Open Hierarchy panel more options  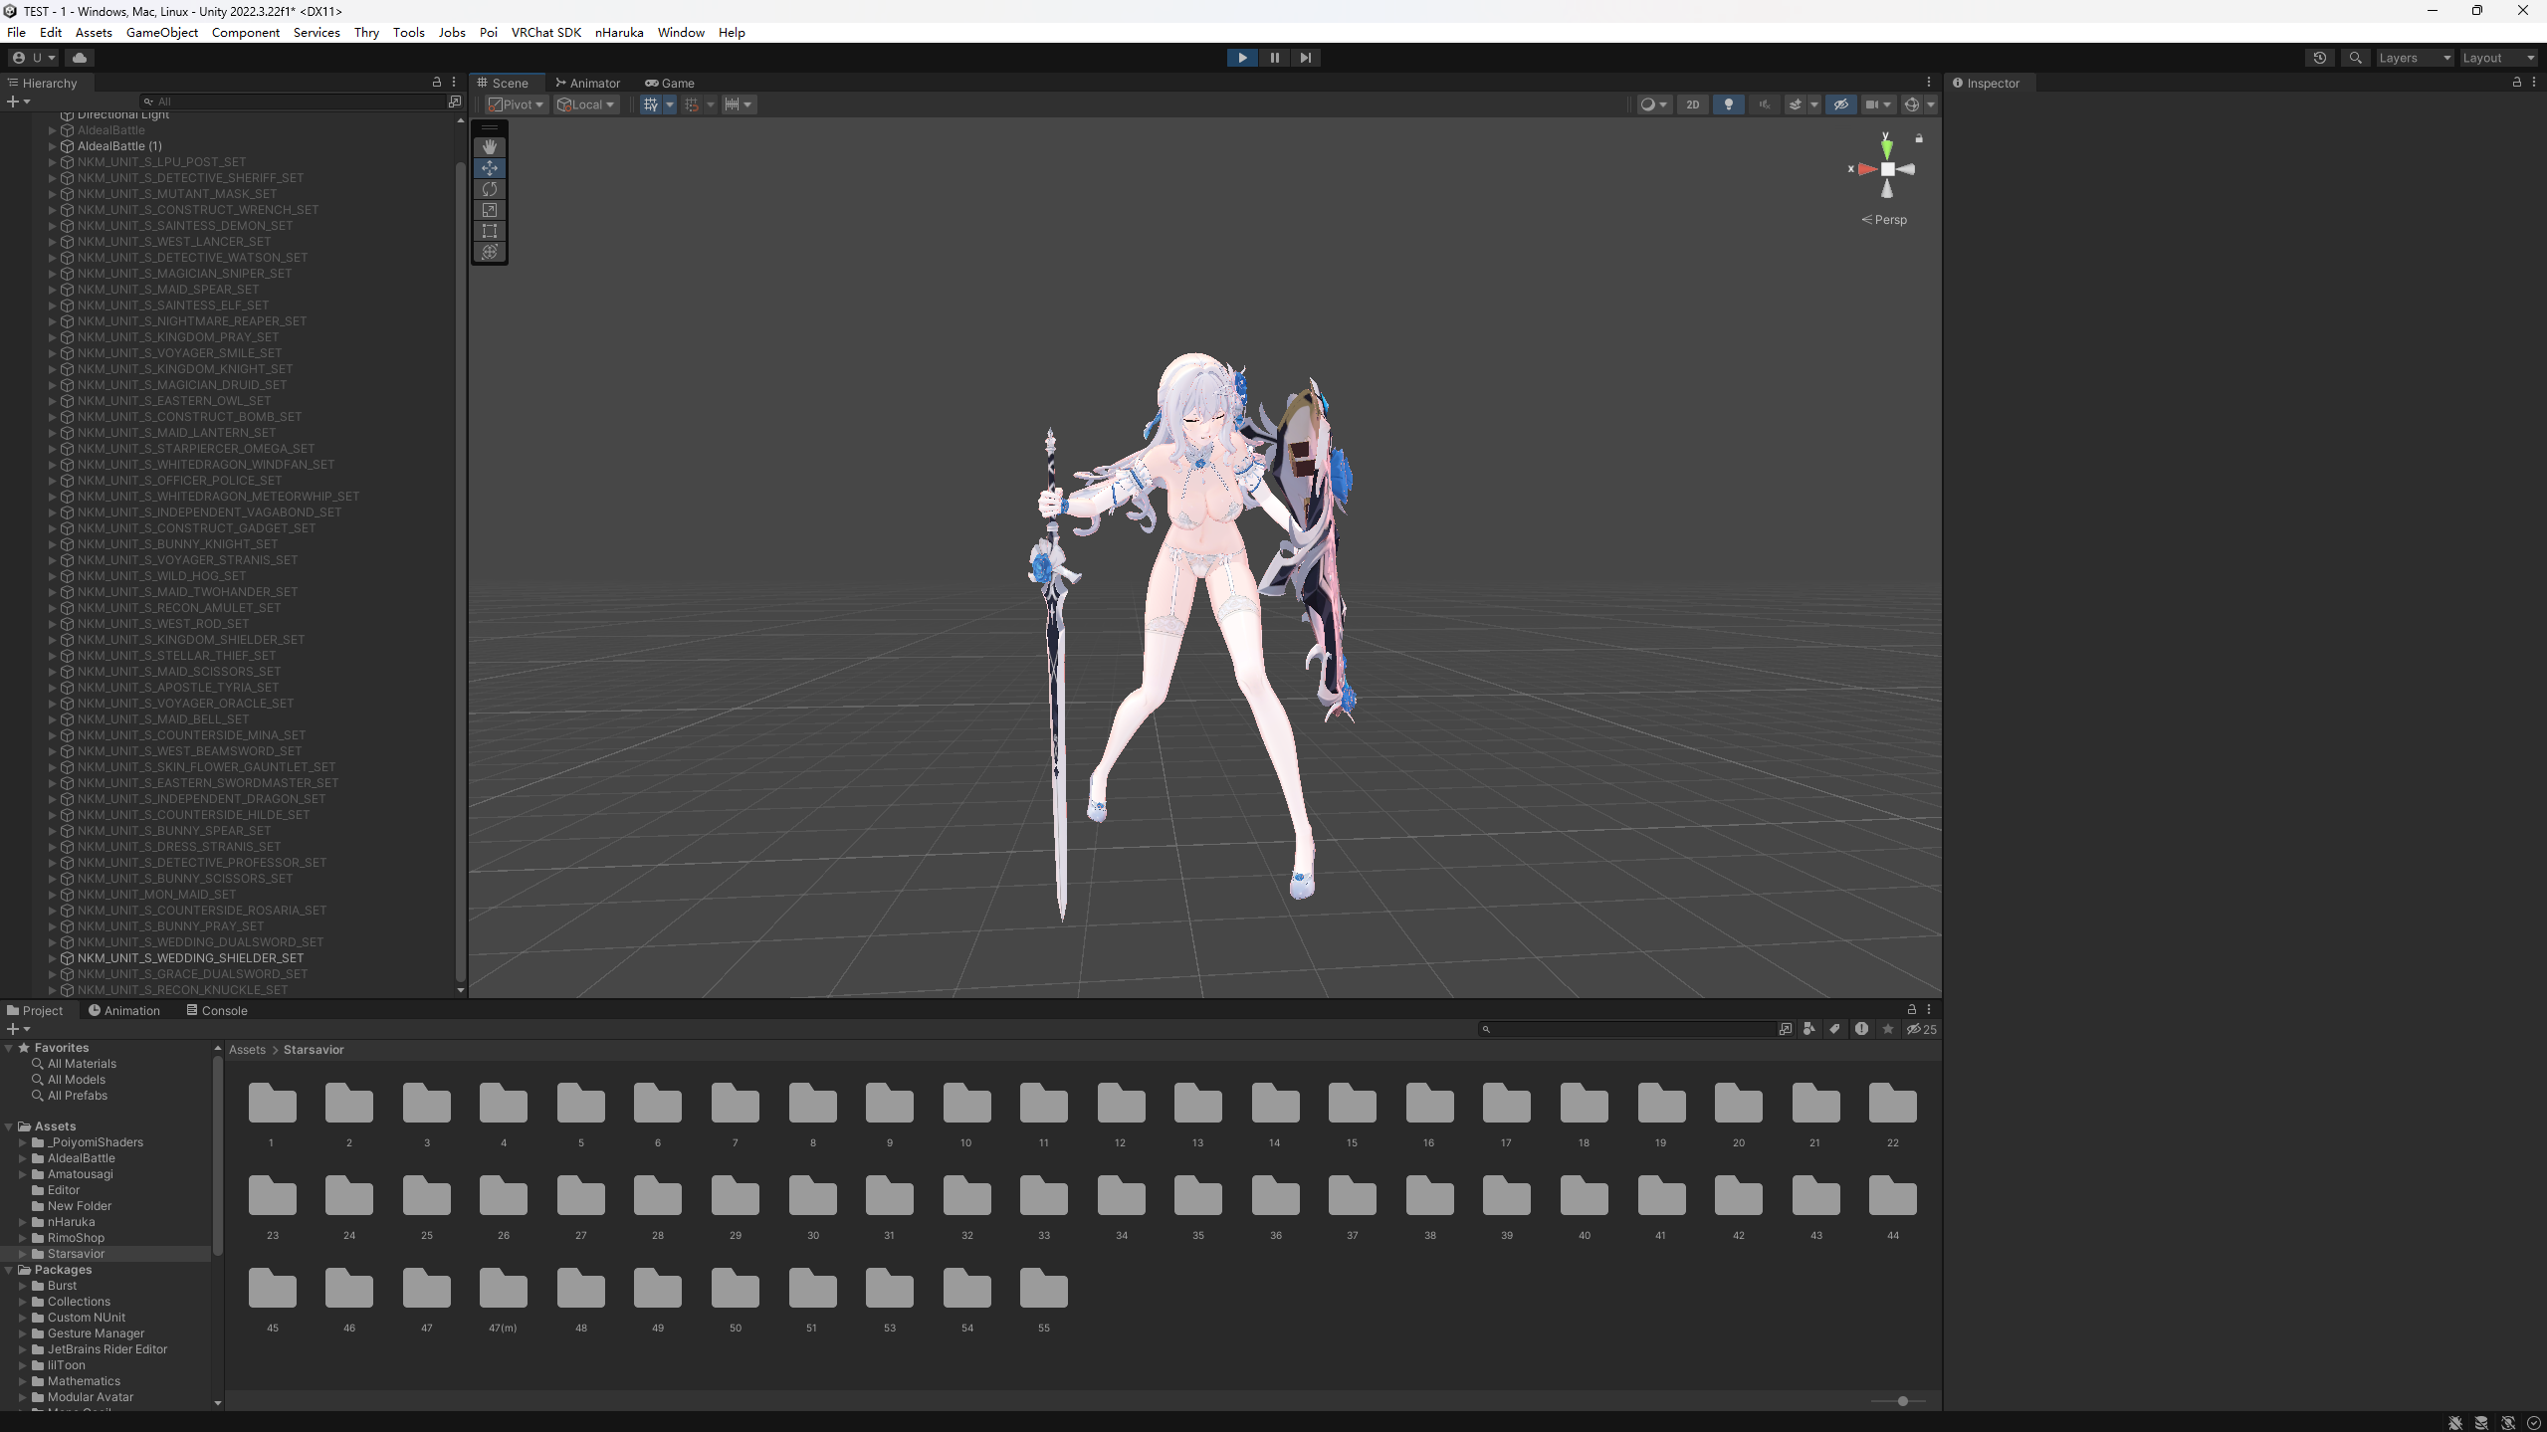click(x=454, y=83)
